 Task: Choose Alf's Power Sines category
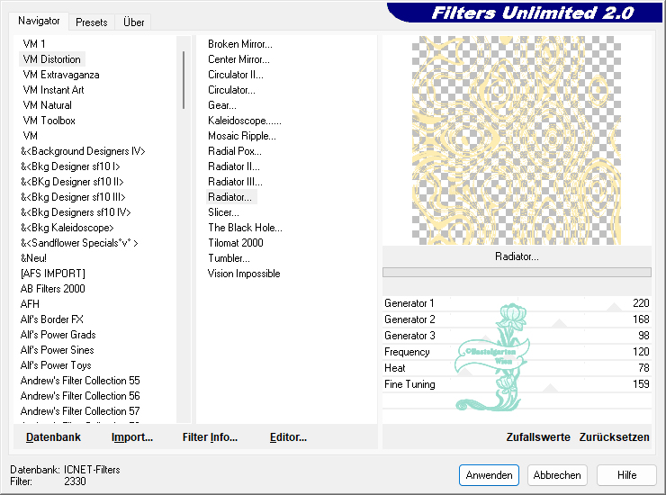coord(58,350)
